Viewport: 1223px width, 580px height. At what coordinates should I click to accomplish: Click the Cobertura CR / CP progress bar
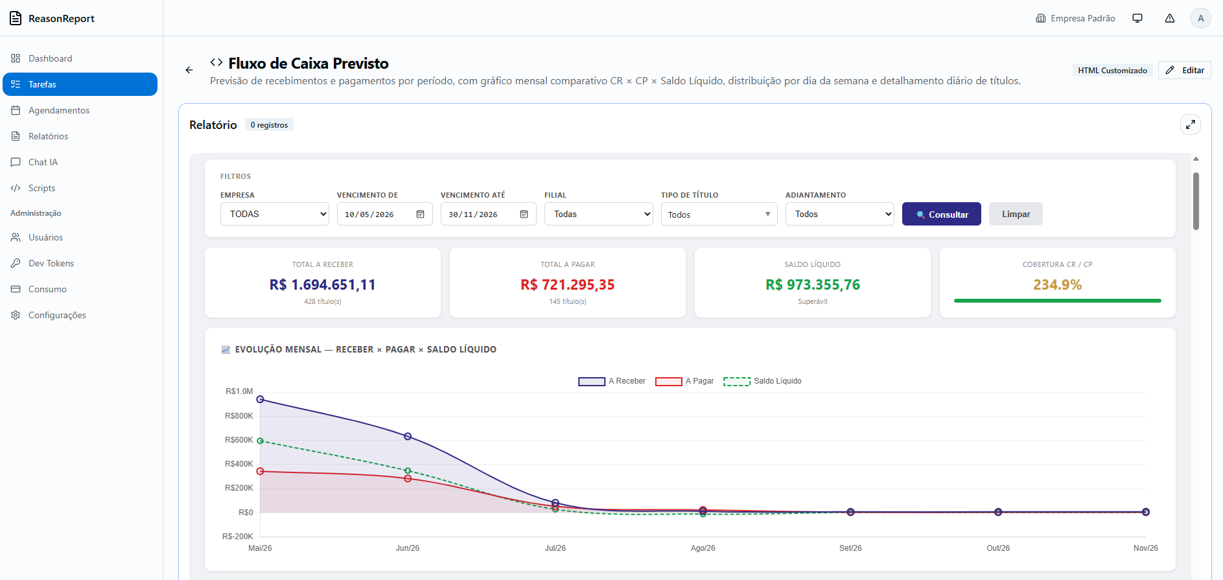point(1058,301)
